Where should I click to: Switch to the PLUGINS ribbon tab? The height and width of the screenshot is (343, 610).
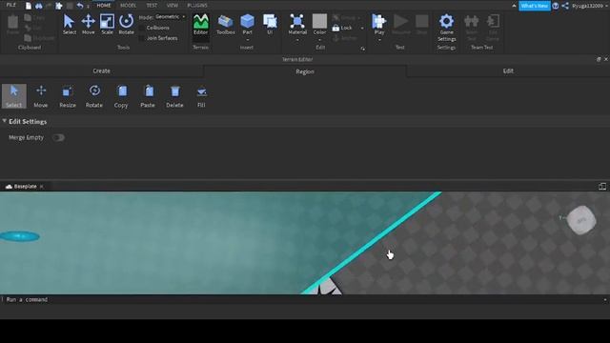(x=197, y=6)
